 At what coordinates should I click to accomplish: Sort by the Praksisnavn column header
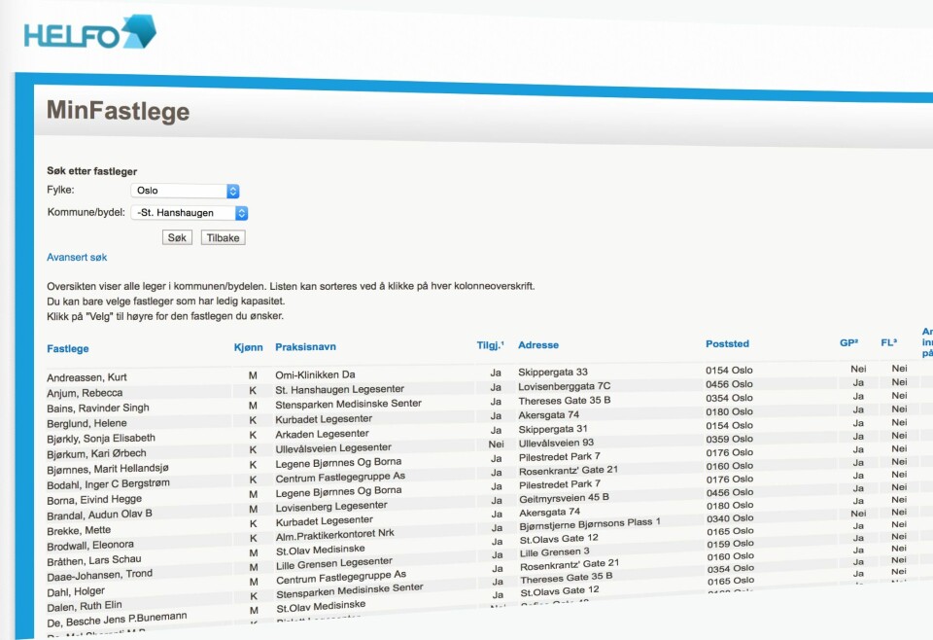[x=305, y=346]
